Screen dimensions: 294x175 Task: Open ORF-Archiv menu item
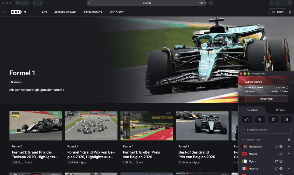click(x=117, y=11)
